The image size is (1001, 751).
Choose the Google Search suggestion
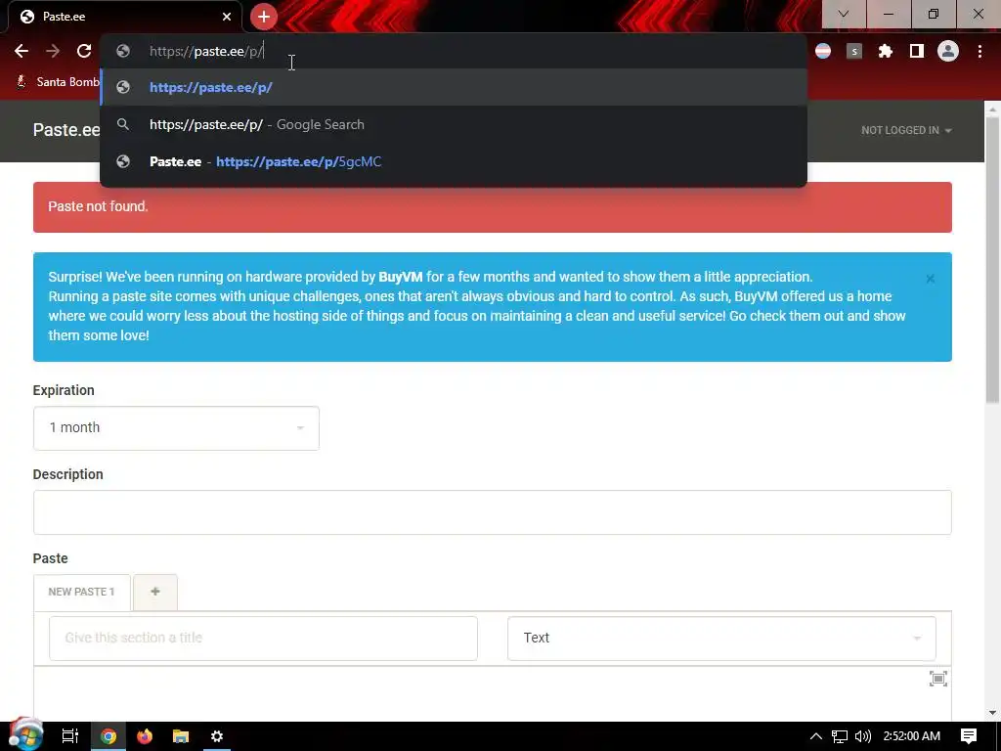click(x=454, y=124)
